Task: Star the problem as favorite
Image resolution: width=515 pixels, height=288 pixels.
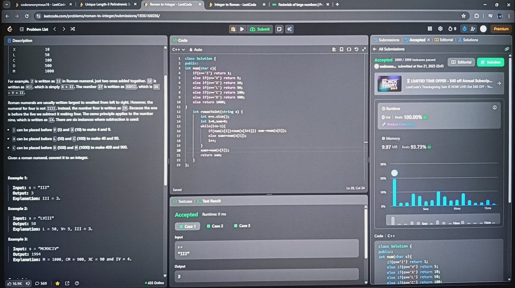Action: 57,283
